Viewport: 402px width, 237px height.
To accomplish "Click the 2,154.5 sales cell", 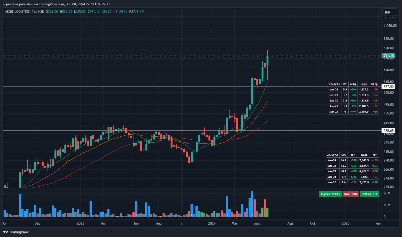I will coord(364,112).
